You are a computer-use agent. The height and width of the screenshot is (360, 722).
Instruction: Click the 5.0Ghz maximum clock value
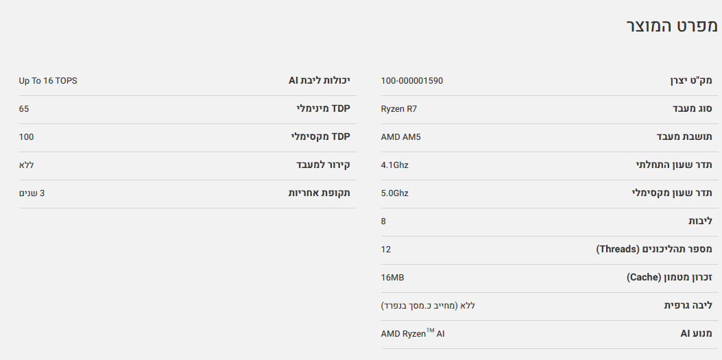[394, 193]
